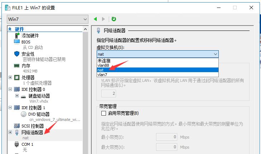Select 内存 in hardware tree

(x=26, y=66)
